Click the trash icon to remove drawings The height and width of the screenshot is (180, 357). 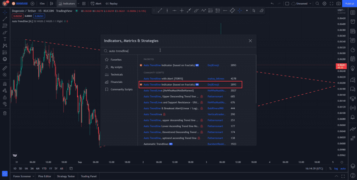[5, 113]
